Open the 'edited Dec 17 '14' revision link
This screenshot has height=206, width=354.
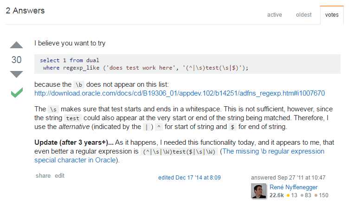click(189, 177)
